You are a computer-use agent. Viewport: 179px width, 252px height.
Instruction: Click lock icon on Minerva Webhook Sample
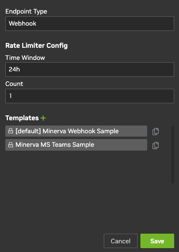click(11, 131)
